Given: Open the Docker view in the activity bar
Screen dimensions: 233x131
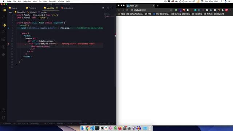Looking at the screenshot, I should (4, 55).
